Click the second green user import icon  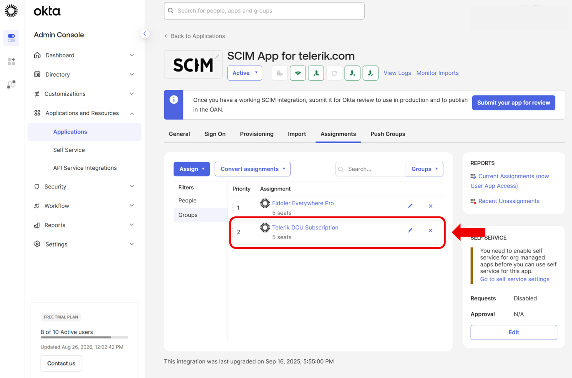tap(352, 73)
